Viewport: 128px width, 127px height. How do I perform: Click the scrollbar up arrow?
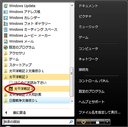click(x=72, y=5)
